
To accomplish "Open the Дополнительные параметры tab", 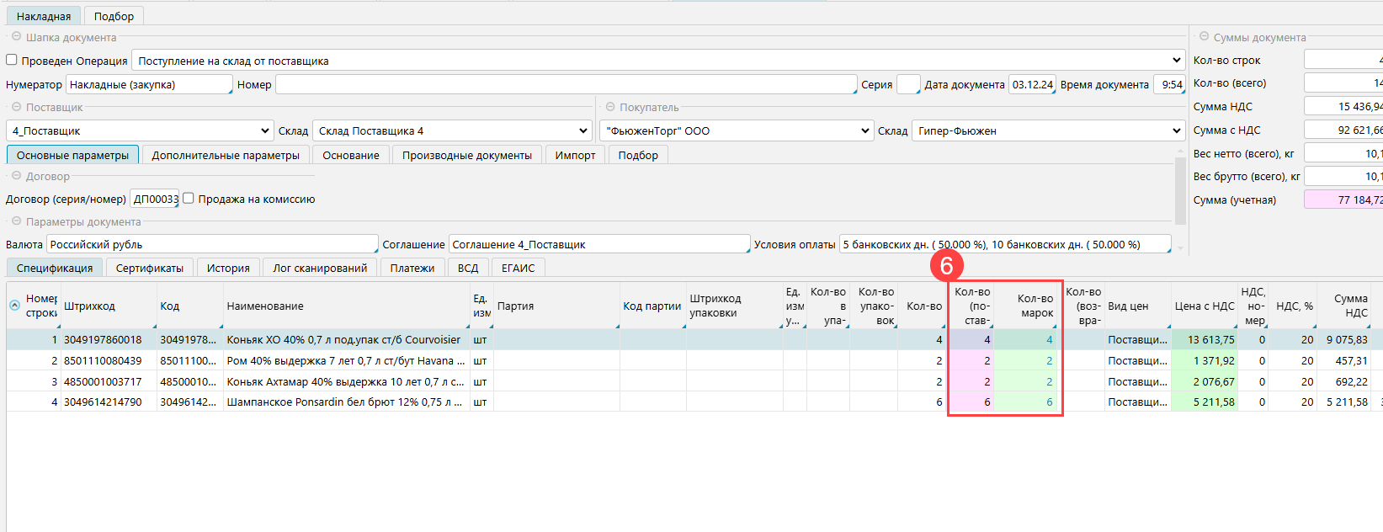I will coord(226,155).
